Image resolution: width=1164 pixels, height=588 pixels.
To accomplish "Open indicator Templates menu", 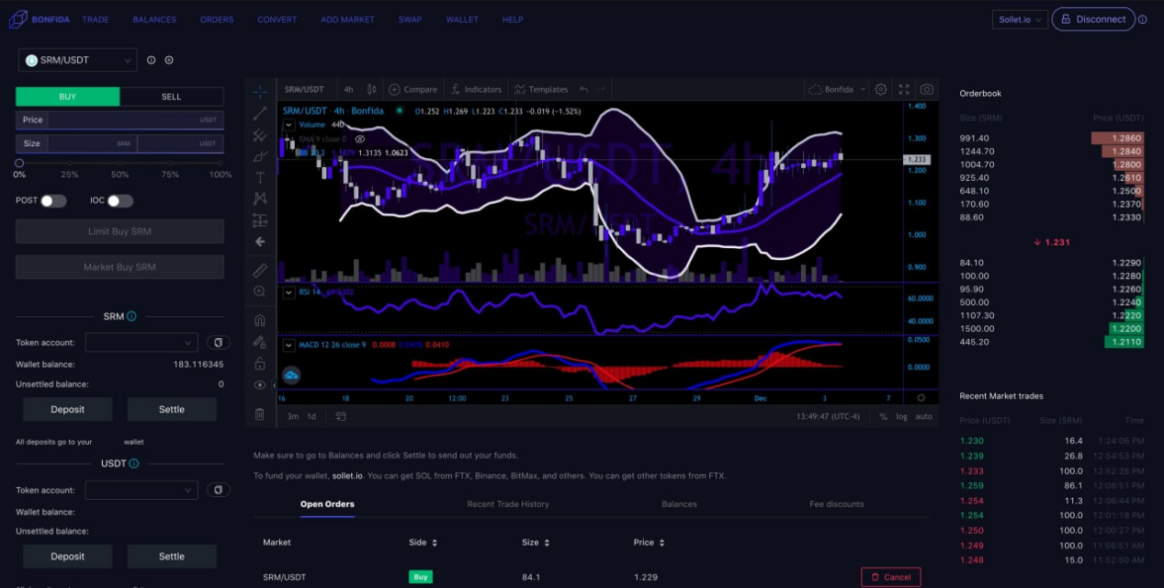I will click(x=541, y=89).
